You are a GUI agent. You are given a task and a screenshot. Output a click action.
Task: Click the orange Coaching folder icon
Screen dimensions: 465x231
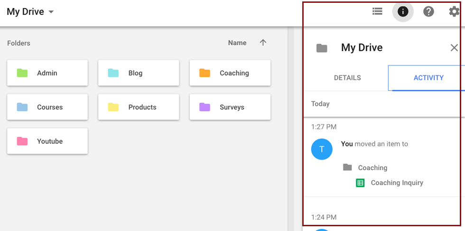coord(205,73)
